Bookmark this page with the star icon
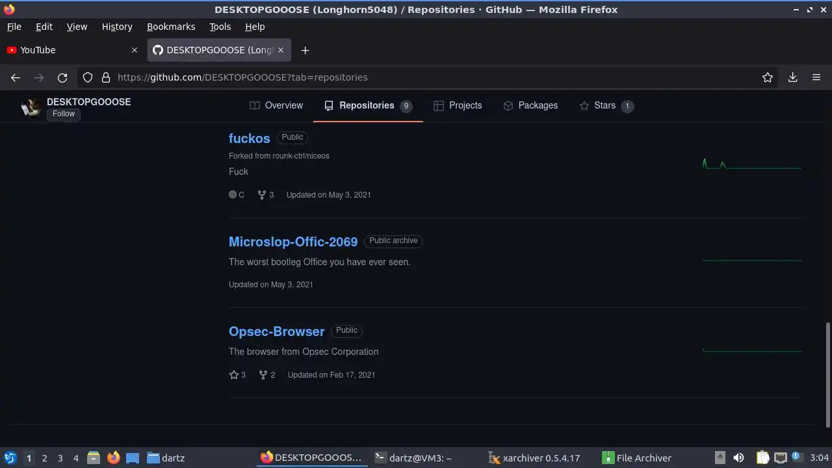 point(768,77)
